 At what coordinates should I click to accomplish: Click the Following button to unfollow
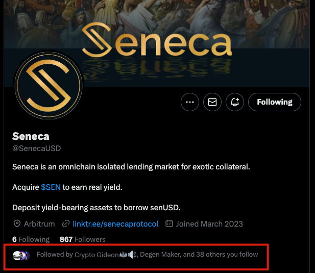pos(274,102)
